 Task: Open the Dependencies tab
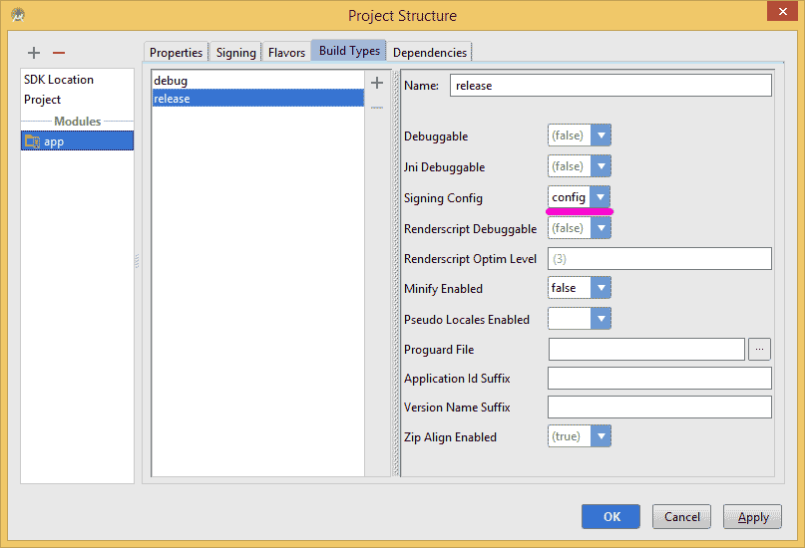(x=429, y=53)
